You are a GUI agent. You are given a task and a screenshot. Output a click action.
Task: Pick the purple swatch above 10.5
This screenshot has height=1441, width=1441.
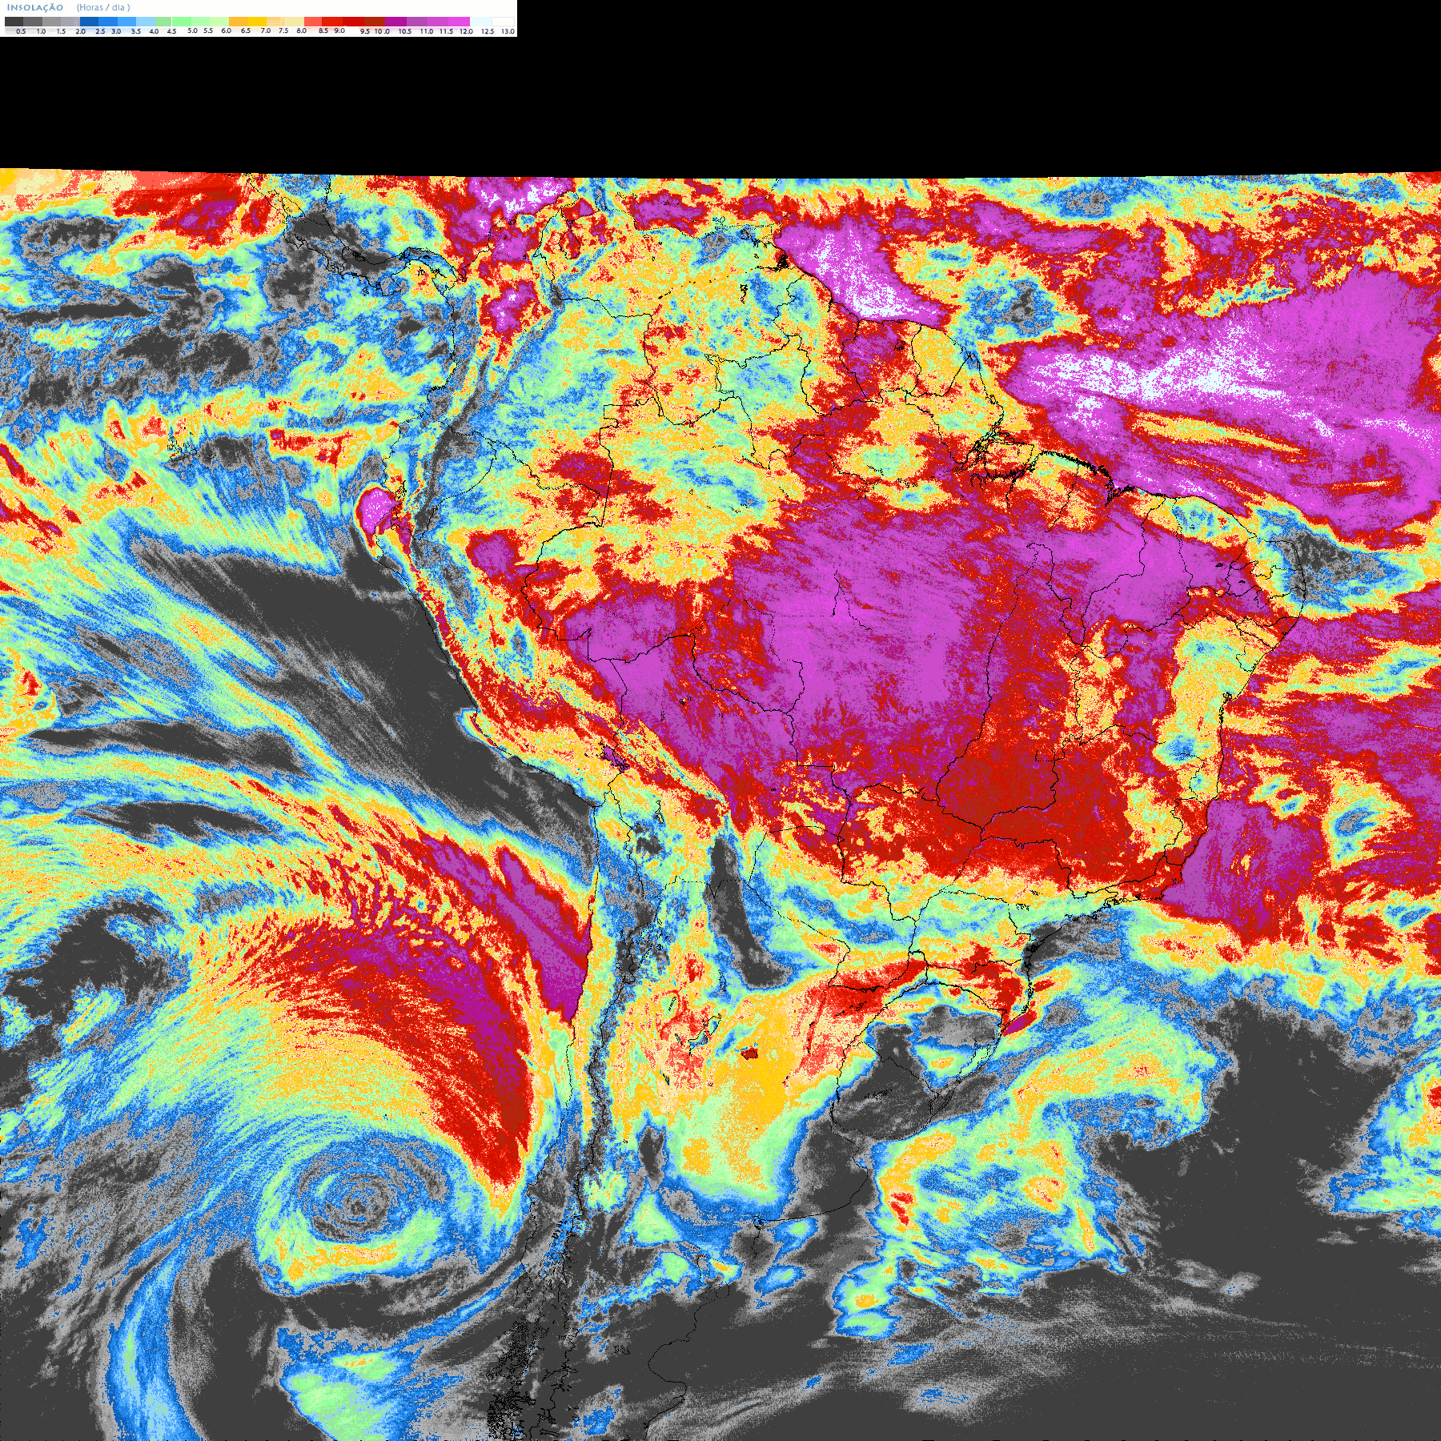[395, 22]
